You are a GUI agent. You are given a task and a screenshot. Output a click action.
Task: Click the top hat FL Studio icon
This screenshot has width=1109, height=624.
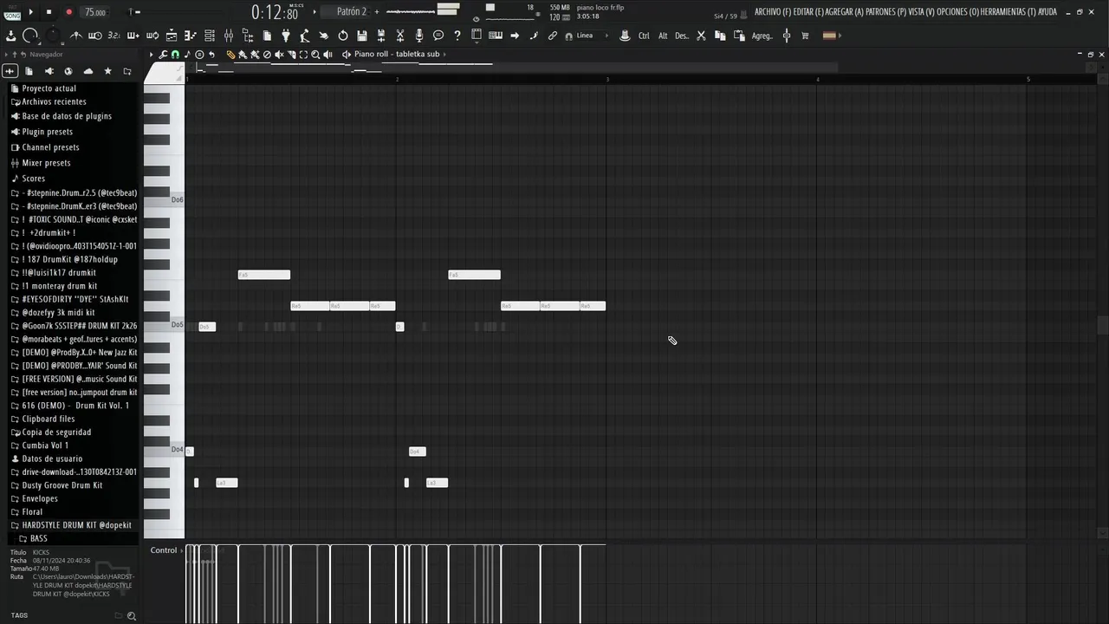(x=625, y=36)
